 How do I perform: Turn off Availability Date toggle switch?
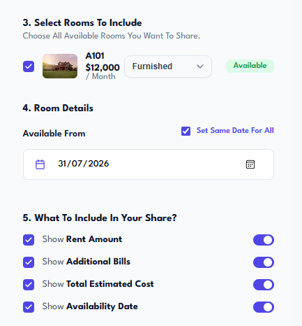264,307
